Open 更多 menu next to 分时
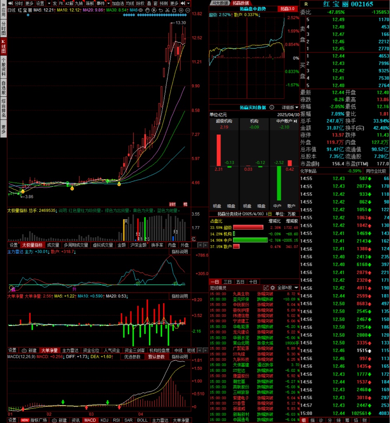Image resolution: width=390 pixels, height=423 pixels. click(29, 3)
